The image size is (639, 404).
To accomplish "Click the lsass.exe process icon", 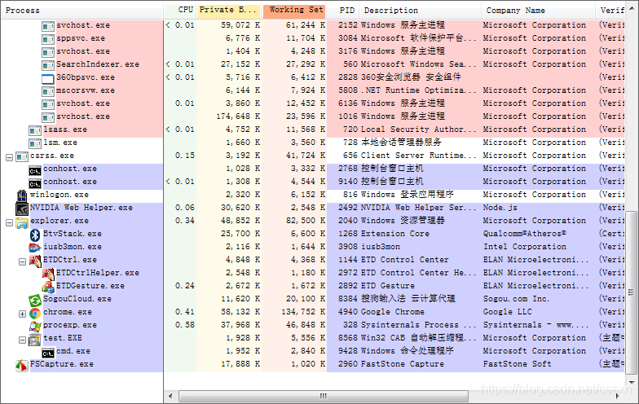I will tap(35, 130).
